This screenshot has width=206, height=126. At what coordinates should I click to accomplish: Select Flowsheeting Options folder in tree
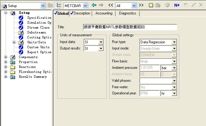(35, 72)
